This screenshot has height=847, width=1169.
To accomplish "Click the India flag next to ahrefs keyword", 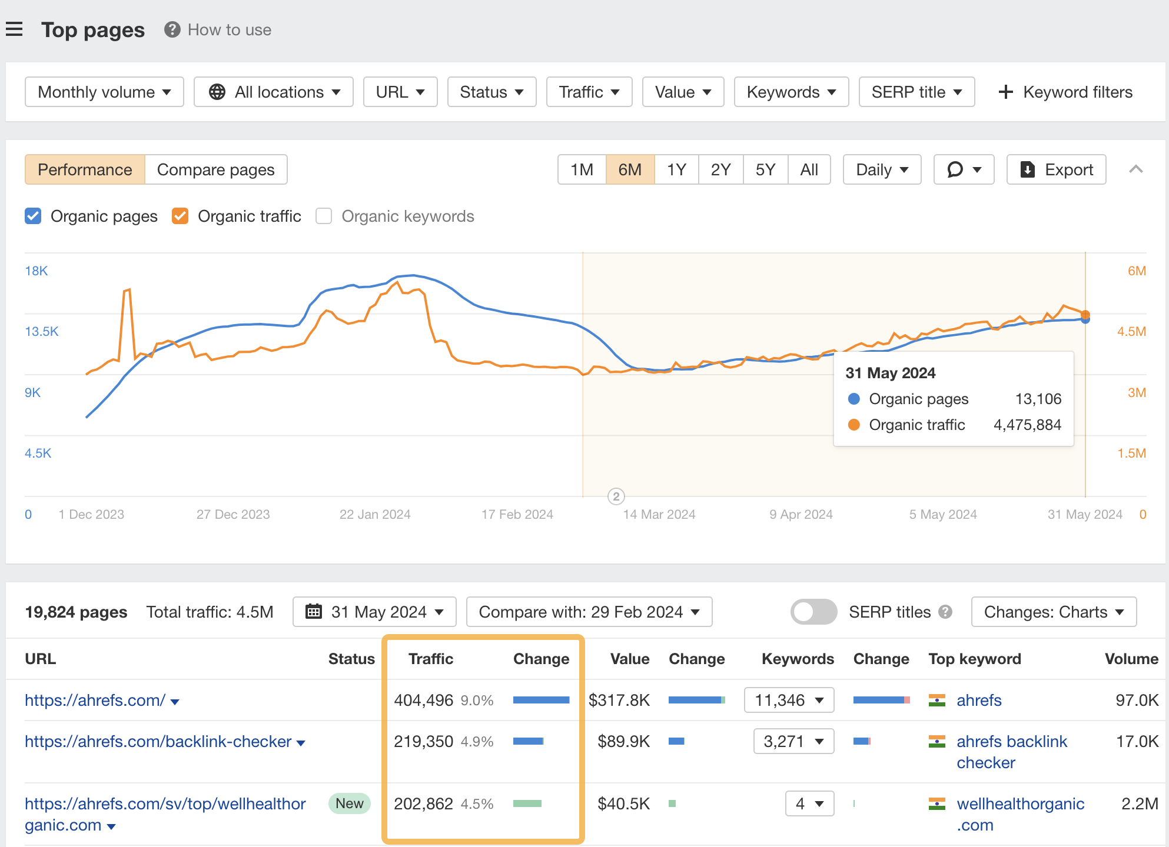I will 936,700.
